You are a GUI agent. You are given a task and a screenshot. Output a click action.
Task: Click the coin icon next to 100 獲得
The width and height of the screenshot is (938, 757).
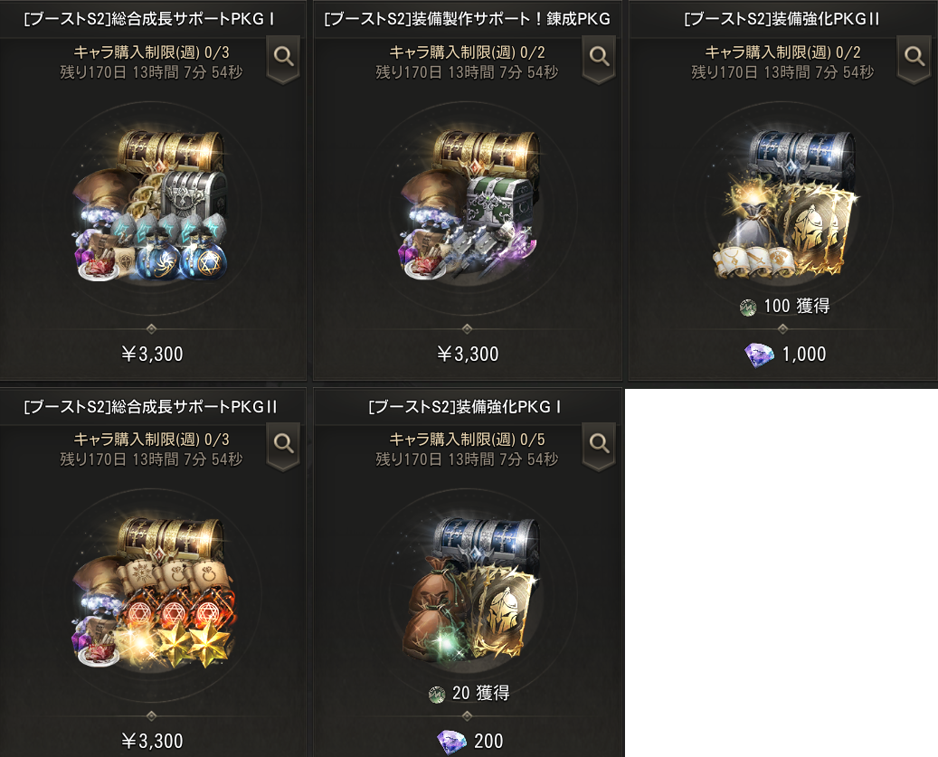tap(748, 308)
